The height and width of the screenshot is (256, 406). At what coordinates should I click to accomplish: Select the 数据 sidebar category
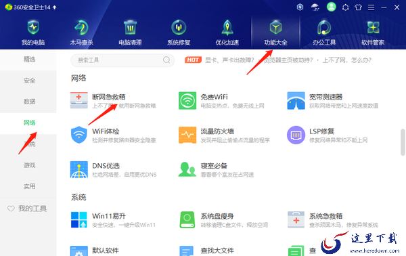29,102
